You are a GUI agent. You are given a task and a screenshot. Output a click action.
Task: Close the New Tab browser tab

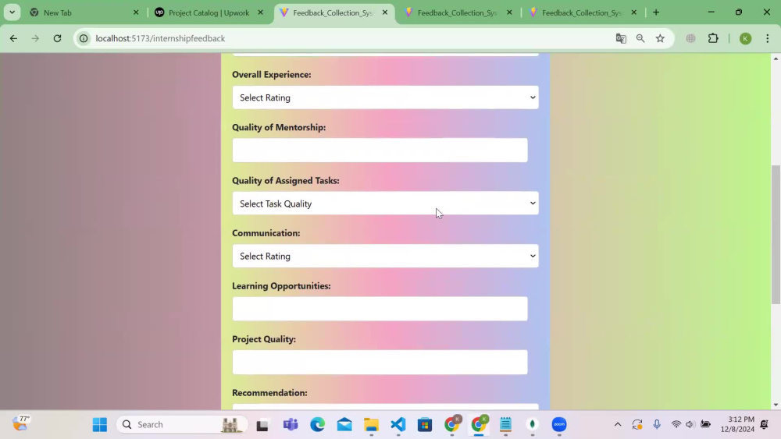135,12
